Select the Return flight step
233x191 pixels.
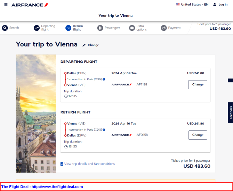78,28
